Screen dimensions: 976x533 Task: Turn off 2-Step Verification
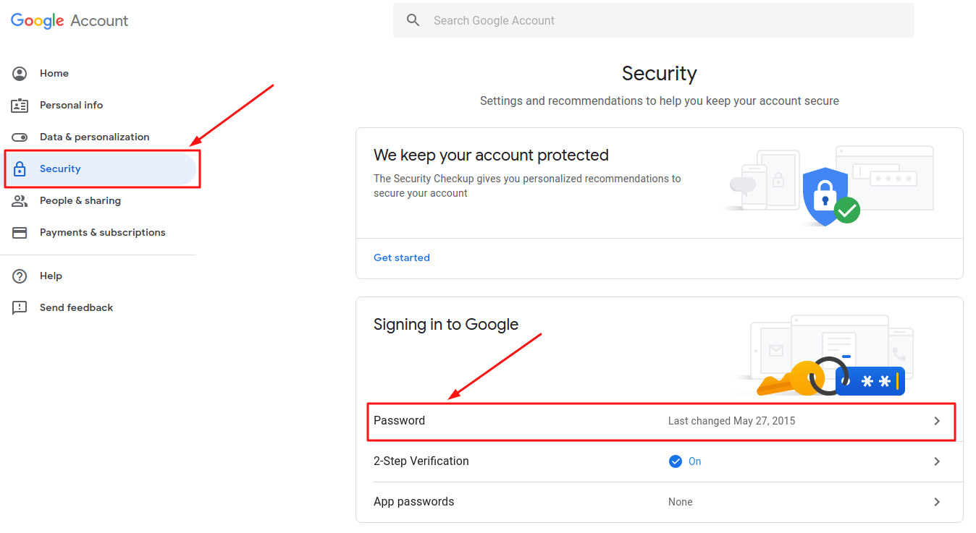click(x=685, y=461)
